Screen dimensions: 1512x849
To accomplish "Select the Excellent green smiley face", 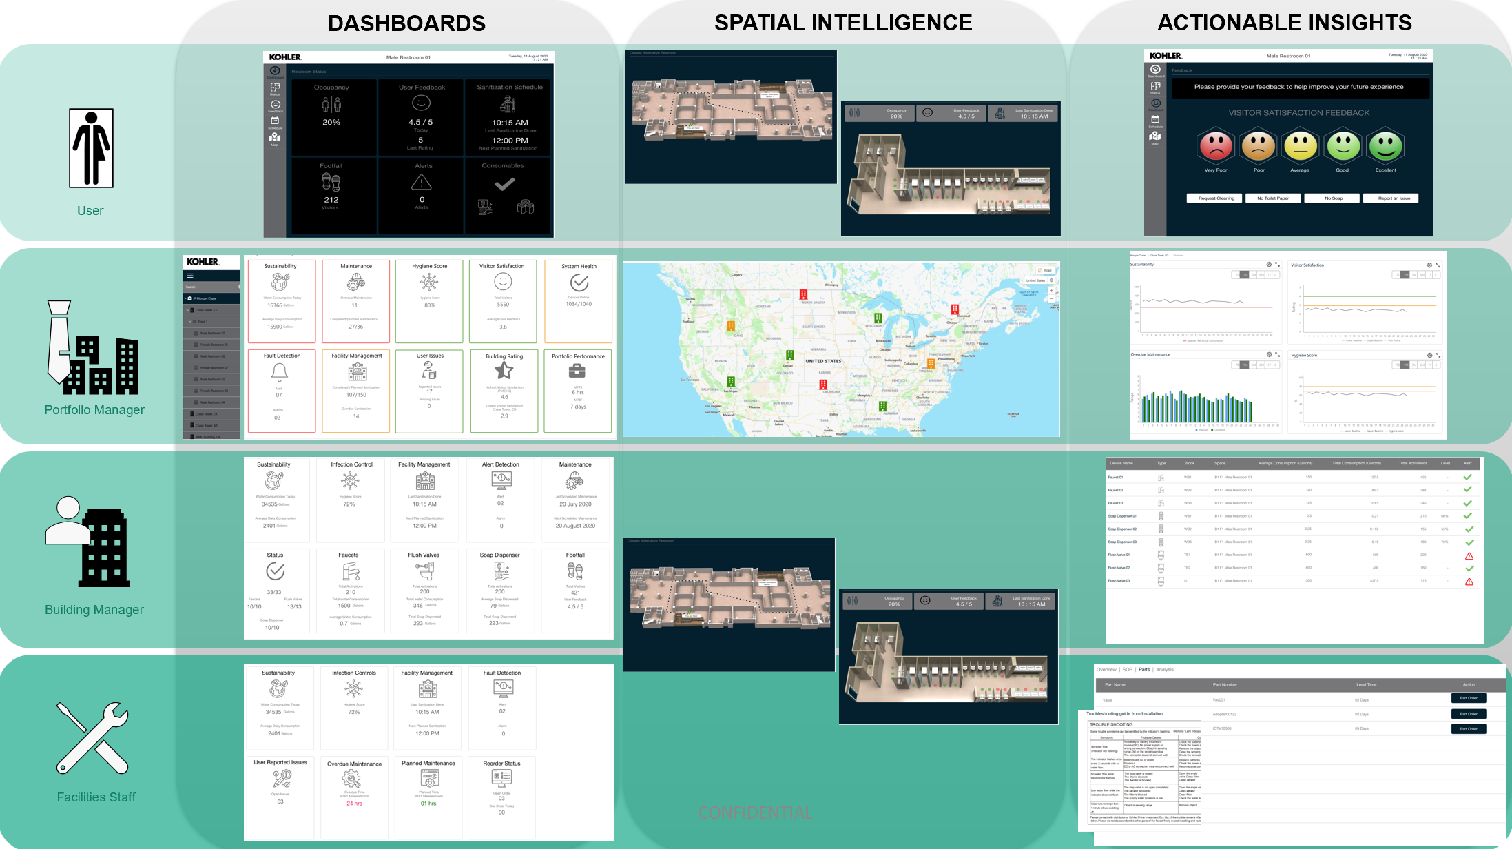I will 1386,146.
